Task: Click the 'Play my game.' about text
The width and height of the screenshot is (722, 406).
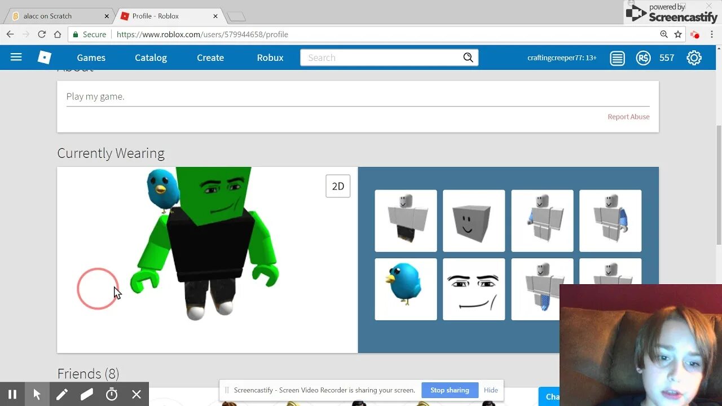Action: click(x=95, y=96)
